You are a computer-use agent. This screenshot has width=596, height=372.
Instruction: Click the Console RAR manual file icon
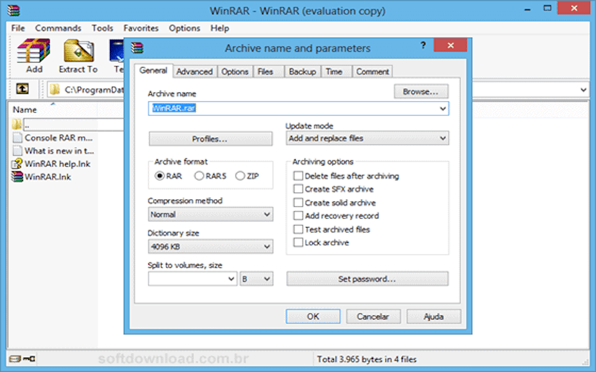coord(17,138)
